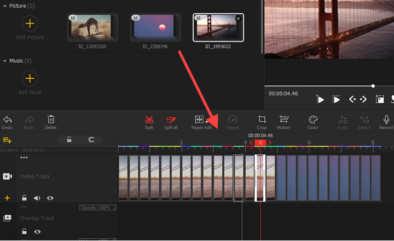Click the preview progress slider handle

373,86
